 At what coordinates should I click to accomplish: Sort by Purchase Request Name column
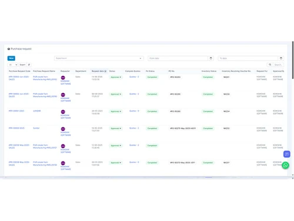coord(44,71)
